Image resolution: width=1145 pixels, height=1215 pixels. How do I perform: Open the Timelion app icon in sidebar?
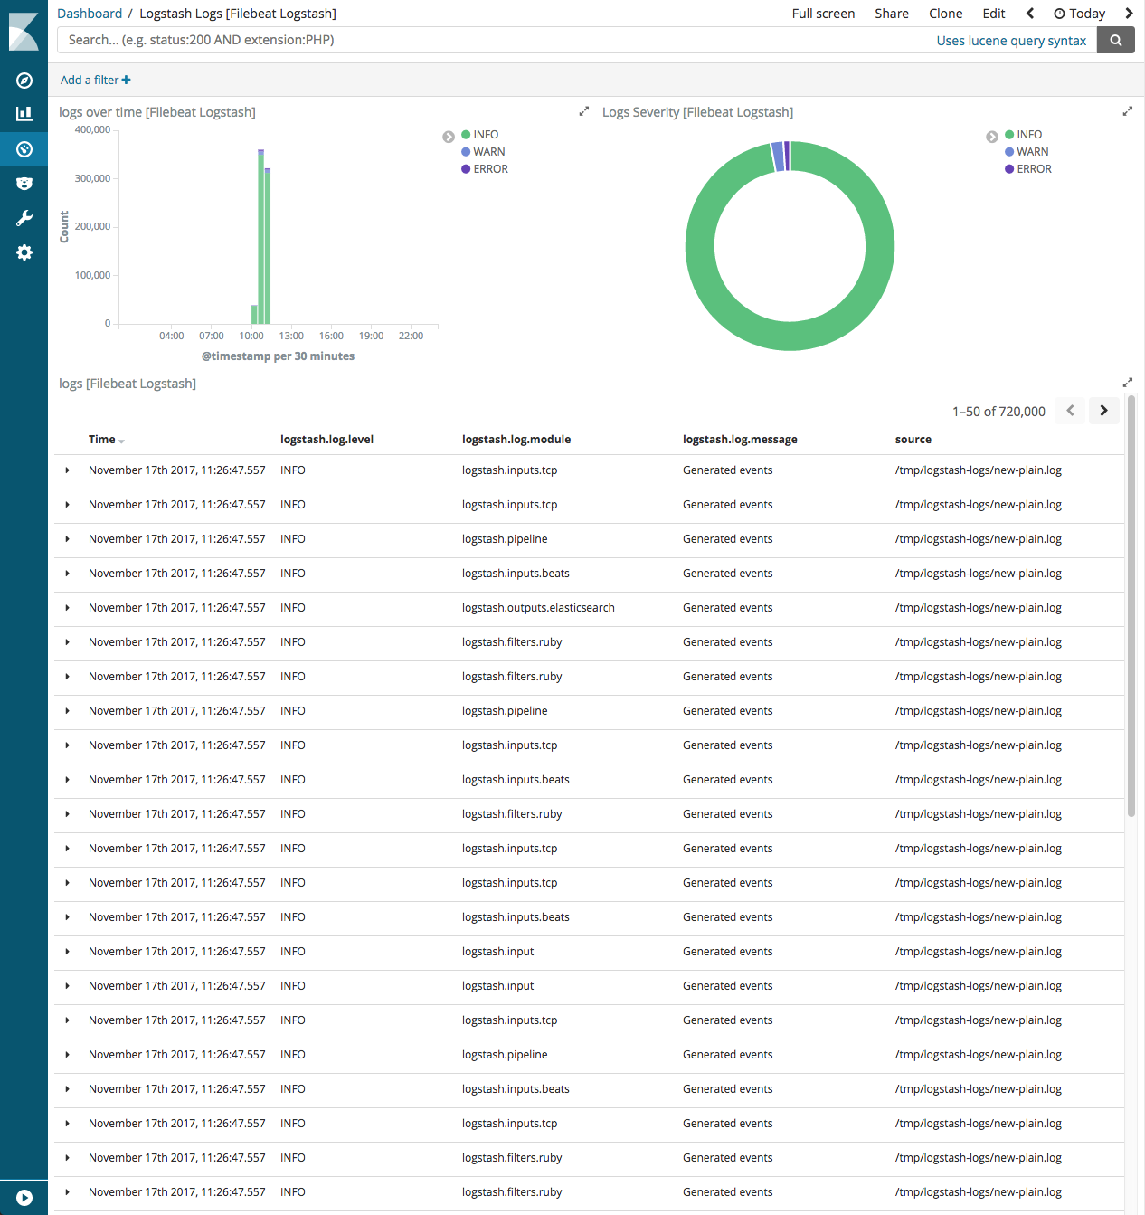click(24, 183)
